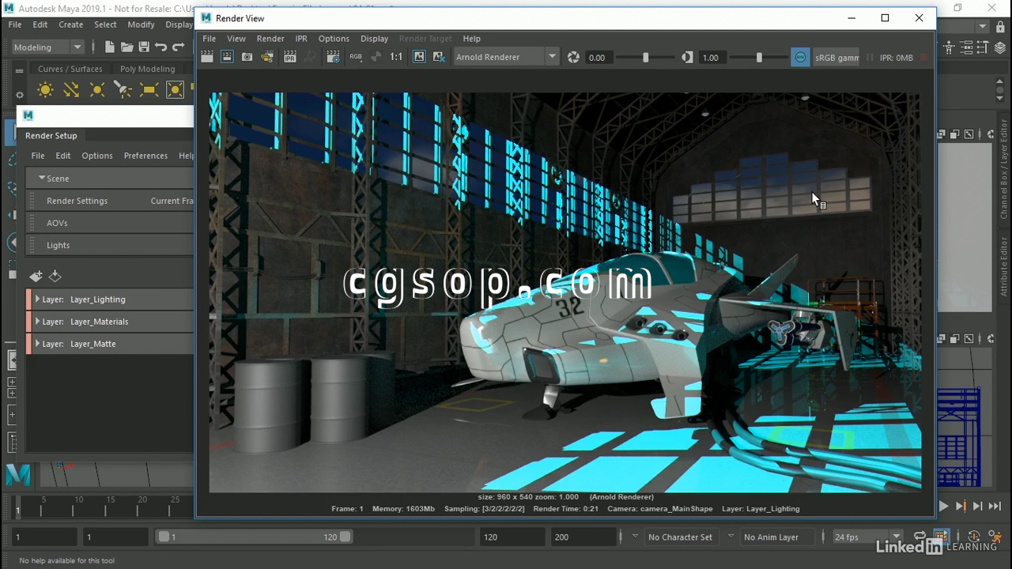
Task: Open the IPR menu in Render View
Action: (300, 38)
